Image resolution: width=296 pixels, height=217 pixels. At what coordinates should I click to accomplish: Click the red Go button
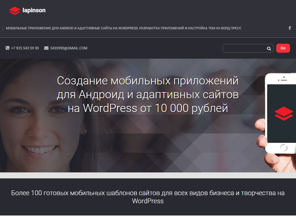[283, 48]
